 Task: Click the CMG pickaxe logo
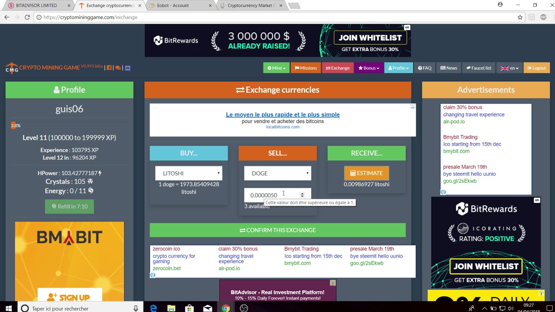click(x=12, y=68)
